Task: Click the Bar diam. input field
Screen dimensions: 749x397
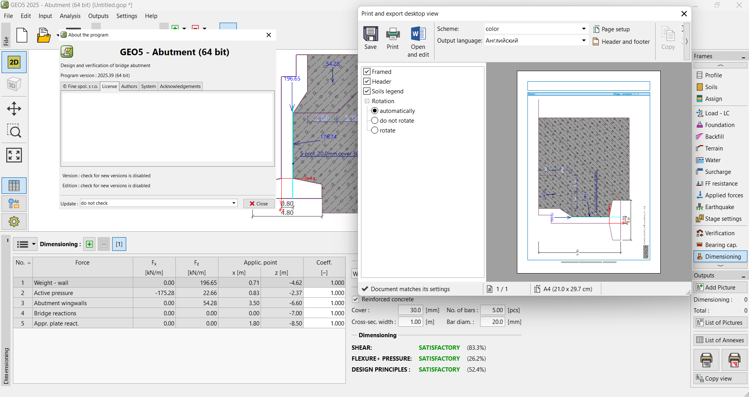Action: pyautogui.click(x=492, y=322)
